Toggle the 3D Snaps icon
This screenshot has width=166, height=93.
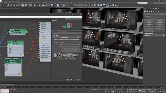click(x=61, y=5)
